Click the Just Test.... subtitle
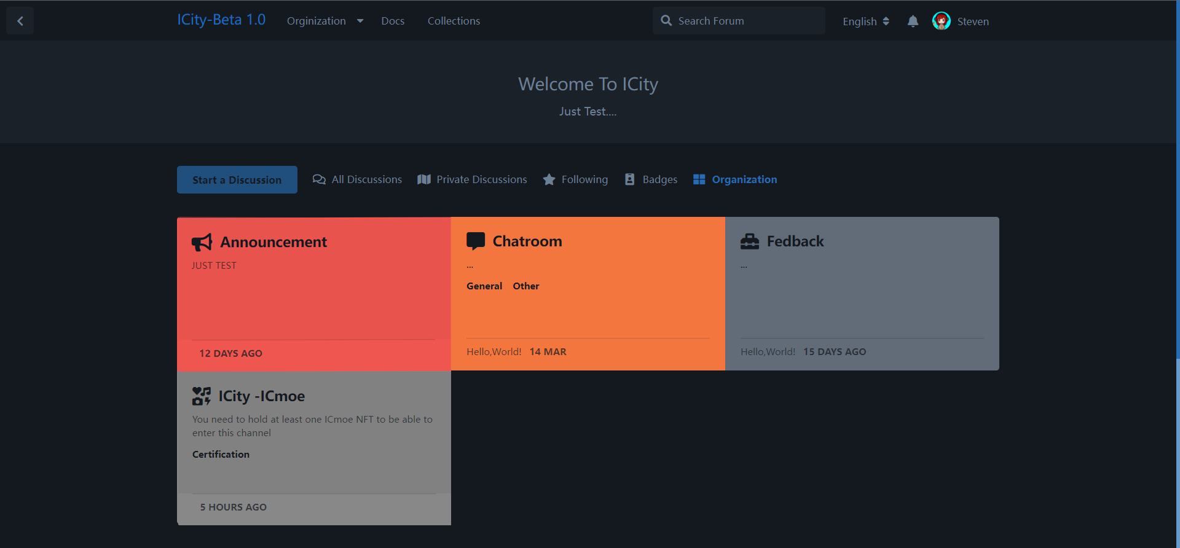1180x548 pixels. 588,112
